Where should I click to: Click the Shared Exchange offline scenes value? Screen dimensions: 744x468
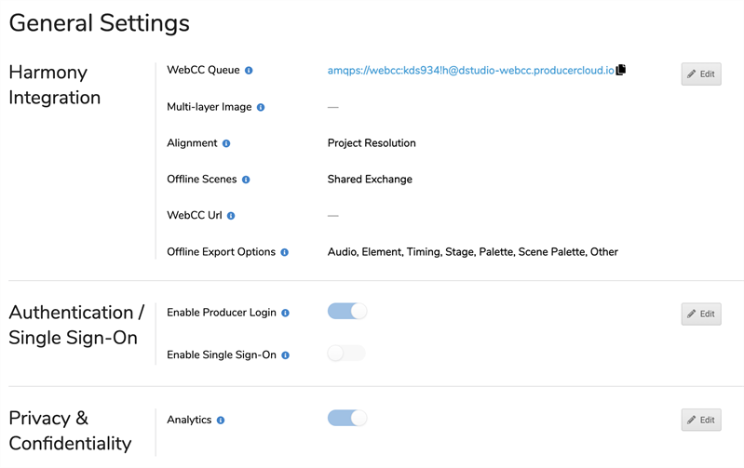370,180
